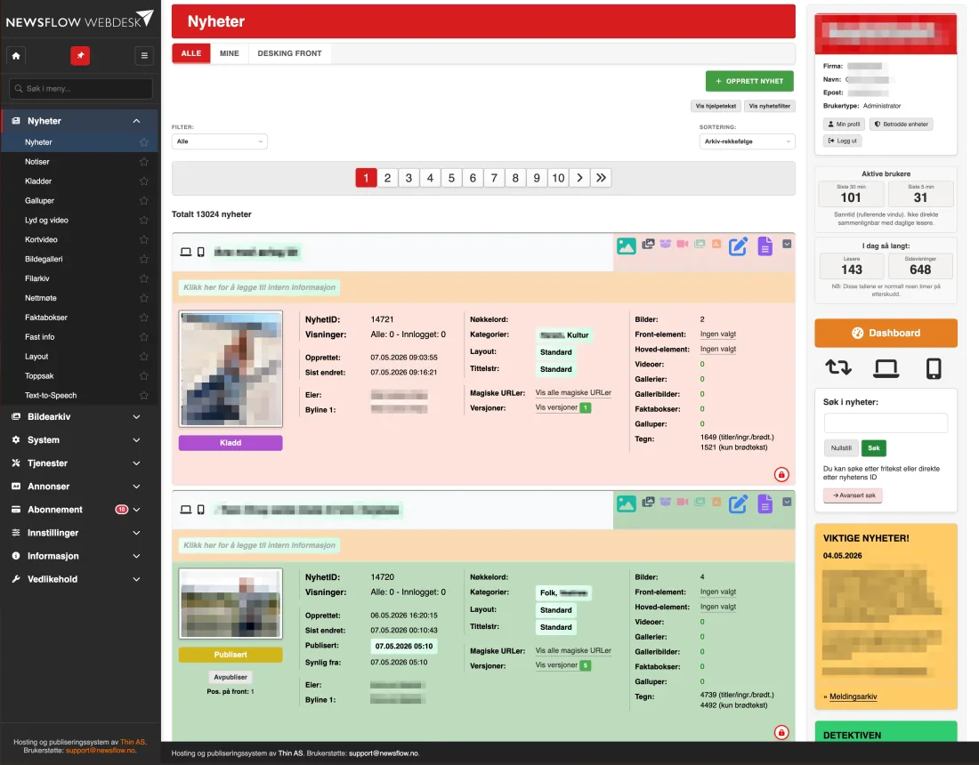Image resolution: width=979 pixels, height=765 pixels.
Task: Open Toppsak in the sidebar
Action: [39, 376]
